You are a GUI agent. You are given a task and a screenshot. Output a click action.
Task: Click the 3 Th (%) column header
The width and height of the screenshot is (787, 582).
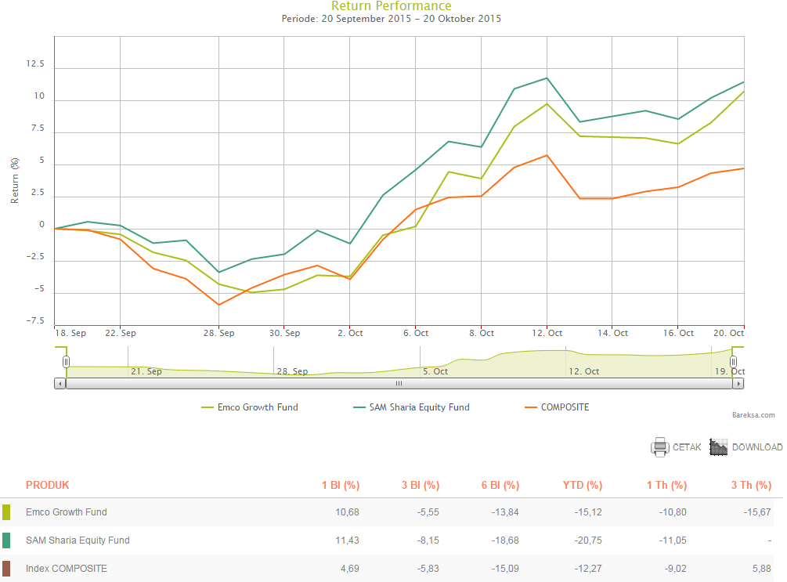point(751,485)
